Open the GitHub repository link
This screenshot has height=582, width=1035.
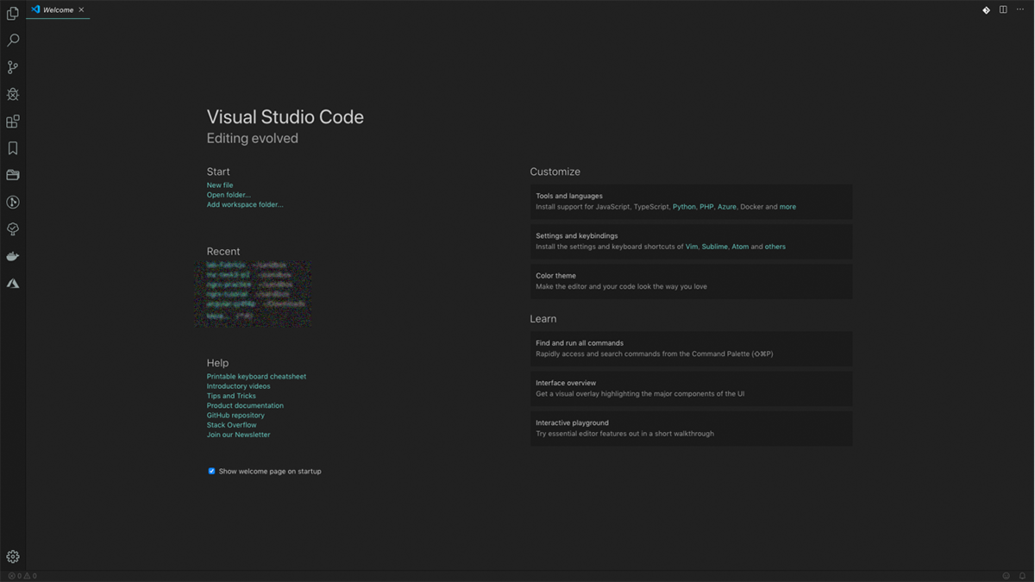[x=235, y=416]
